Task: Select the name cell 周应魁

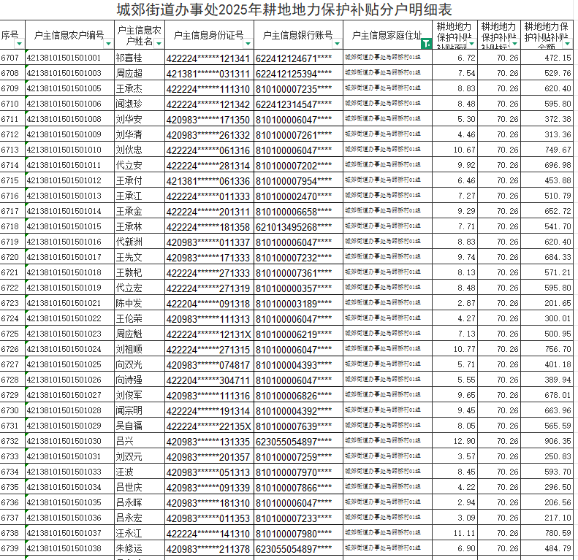Action: pyautogui.click(x=140, y=334)
